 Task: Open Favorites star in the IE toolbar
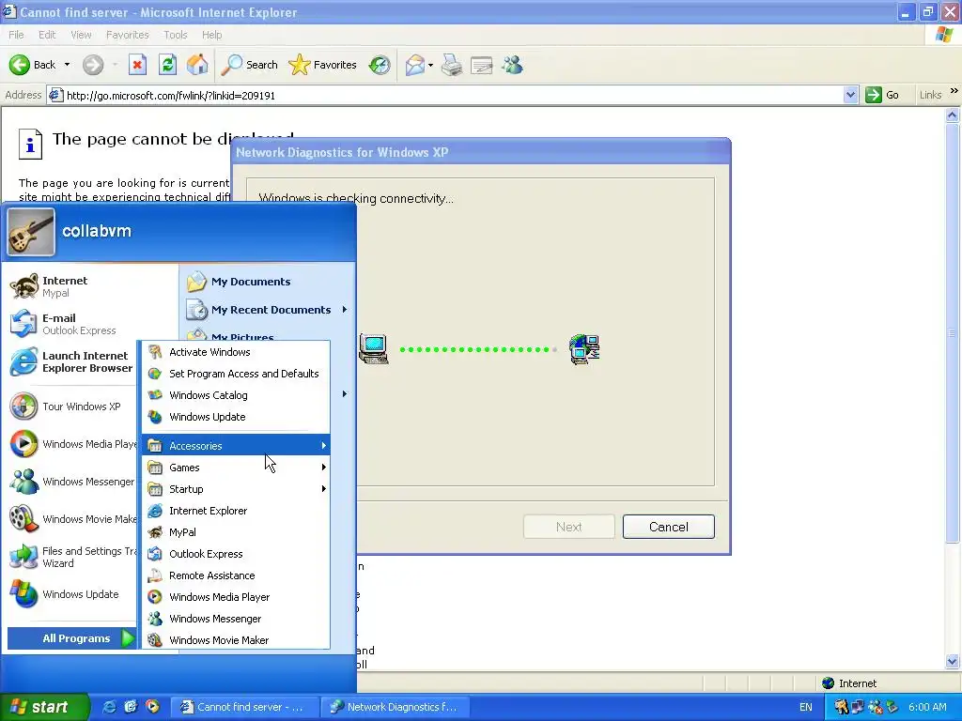(x=300, y=65)
